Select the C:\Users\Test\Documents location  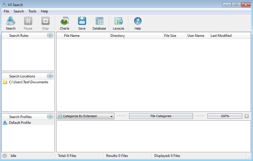pyautogui.click(x=28, y=82)
